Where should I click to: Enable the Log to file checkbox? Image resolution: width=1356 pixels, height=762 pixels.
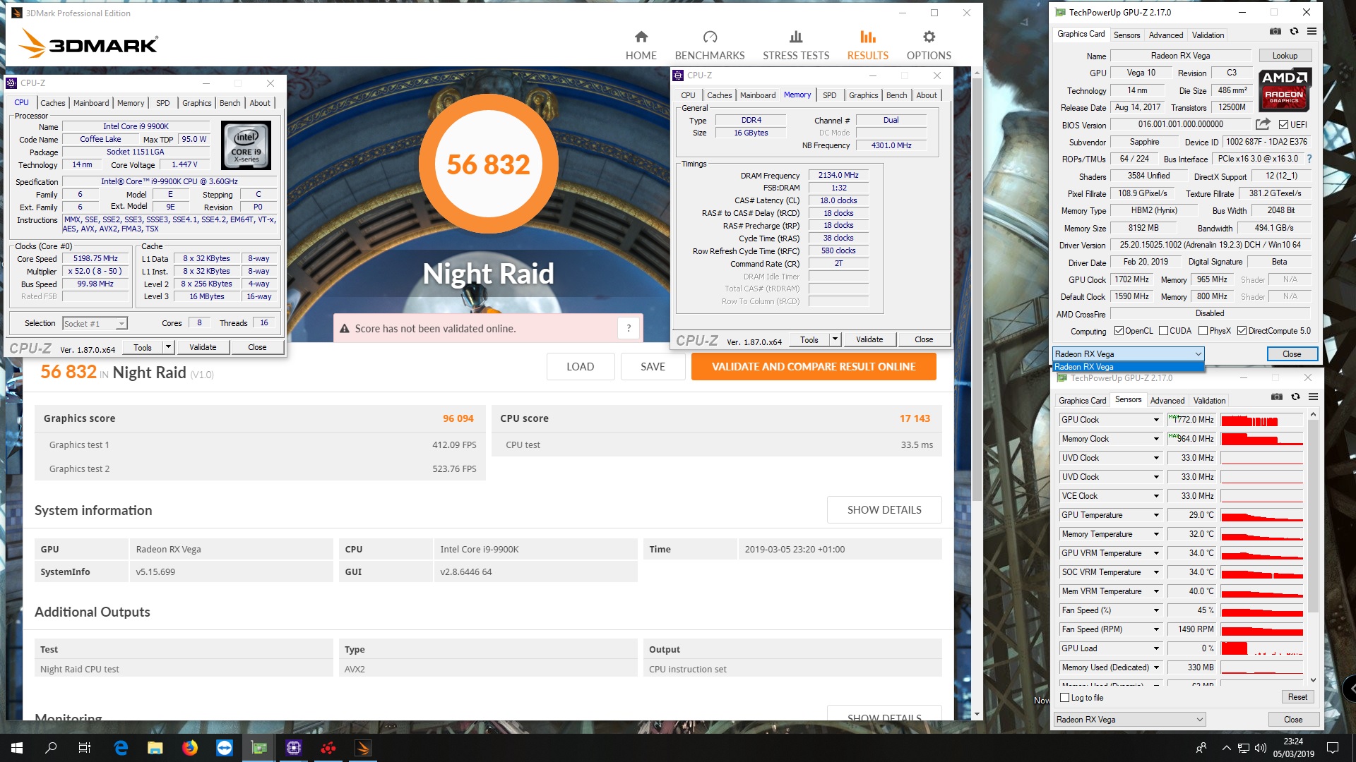tap(1065, 698)
